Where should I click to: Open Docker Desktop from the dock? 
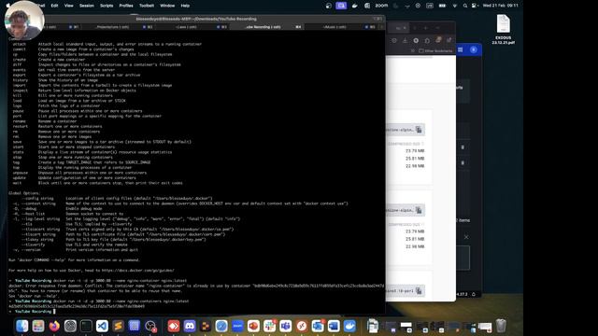349,326
